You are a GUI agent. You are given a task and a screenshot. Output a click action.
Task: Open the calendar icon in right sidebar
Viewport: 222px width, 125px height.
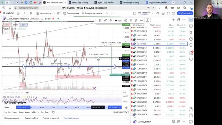[191, 115]
